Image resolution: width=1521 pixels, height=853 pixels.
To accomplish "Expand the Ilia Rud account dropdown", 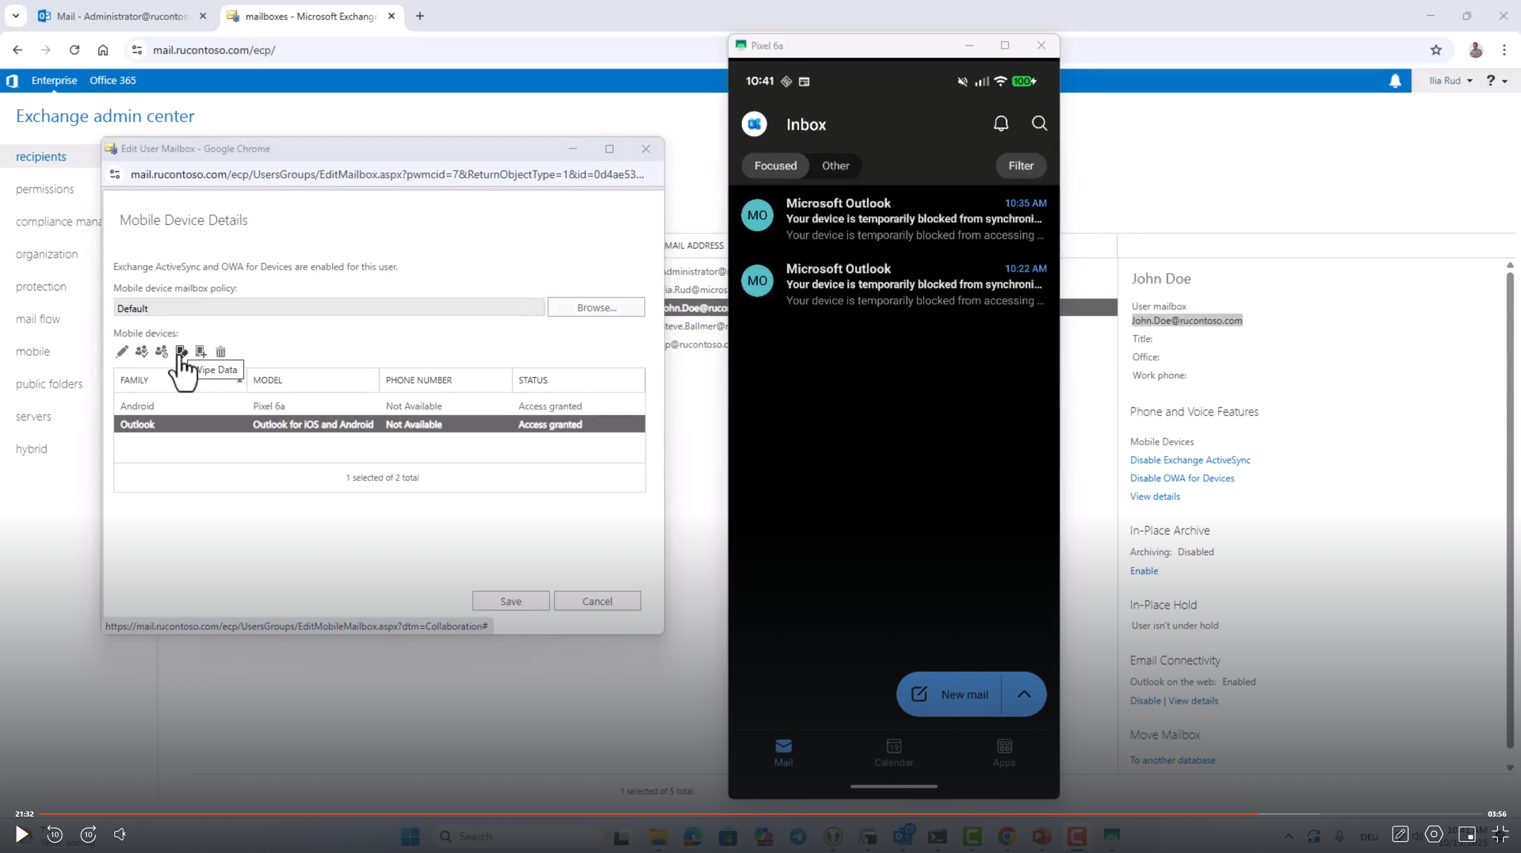I will pos(1450,81).
